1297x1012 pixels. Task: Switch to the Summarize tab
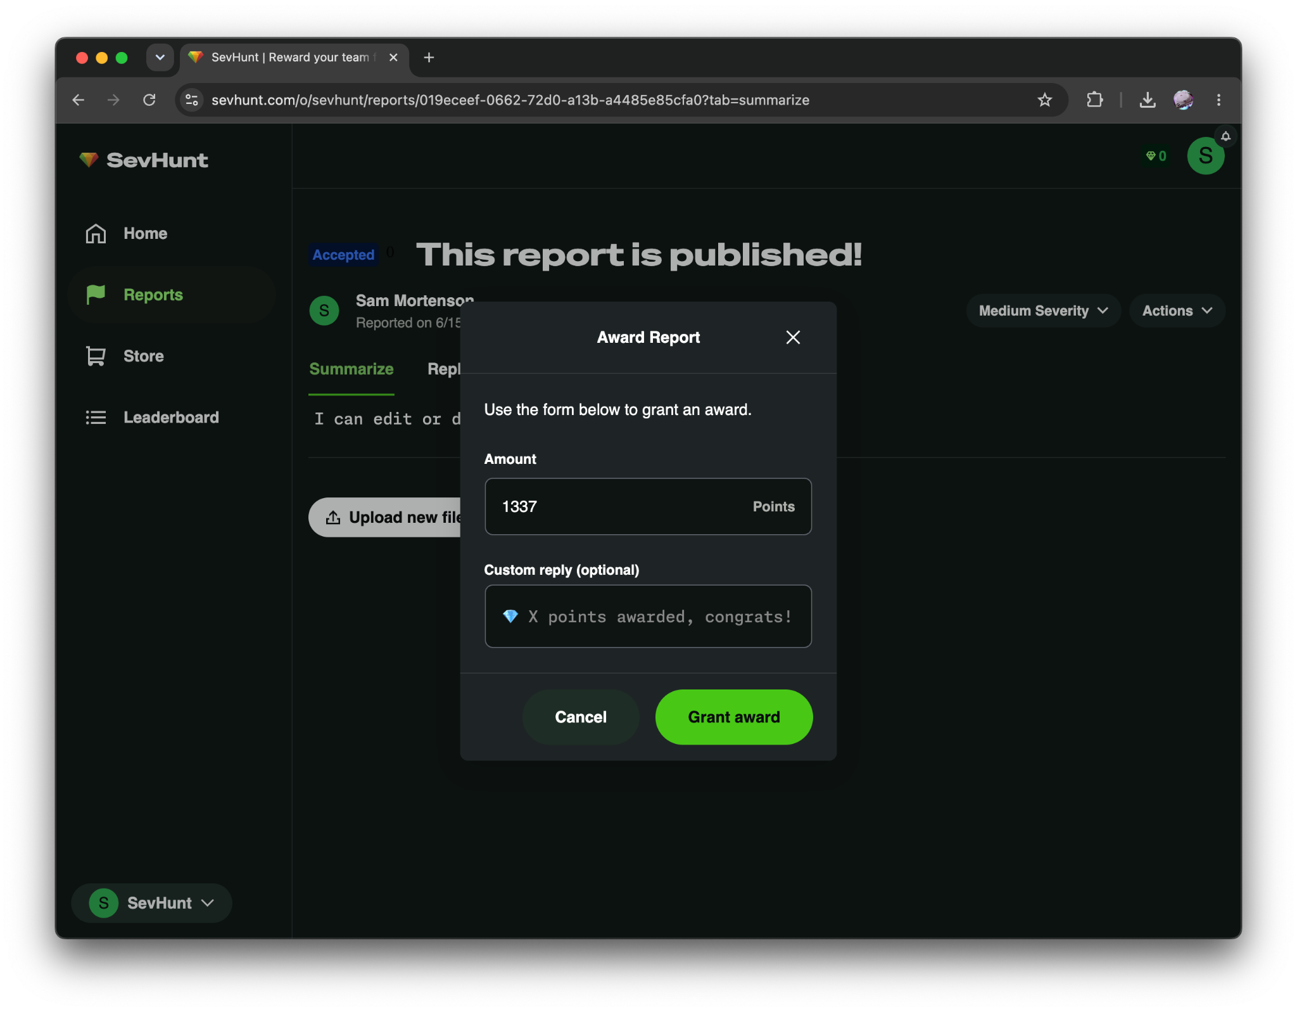tap(351, 369)
